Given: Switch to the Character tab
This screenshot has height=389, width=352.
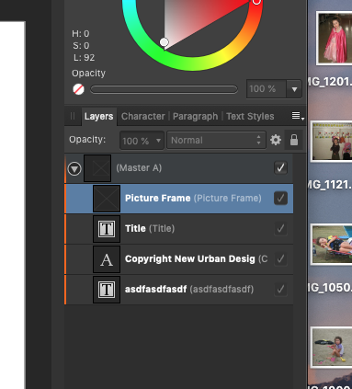Looking at the screenshot, I should (x=143, y=116).
